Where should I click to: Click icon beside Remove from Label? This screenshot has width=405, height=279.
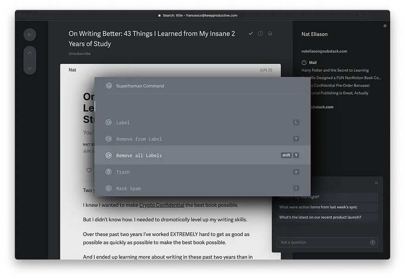109,139
